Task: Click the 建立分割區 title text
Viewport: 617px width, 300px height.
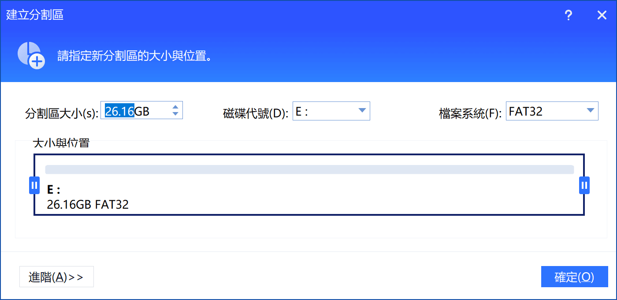Action: (34, 15)
